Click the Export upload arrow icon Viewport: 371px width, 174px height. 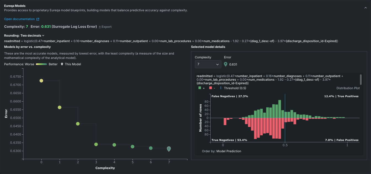[x=100, y=27]
